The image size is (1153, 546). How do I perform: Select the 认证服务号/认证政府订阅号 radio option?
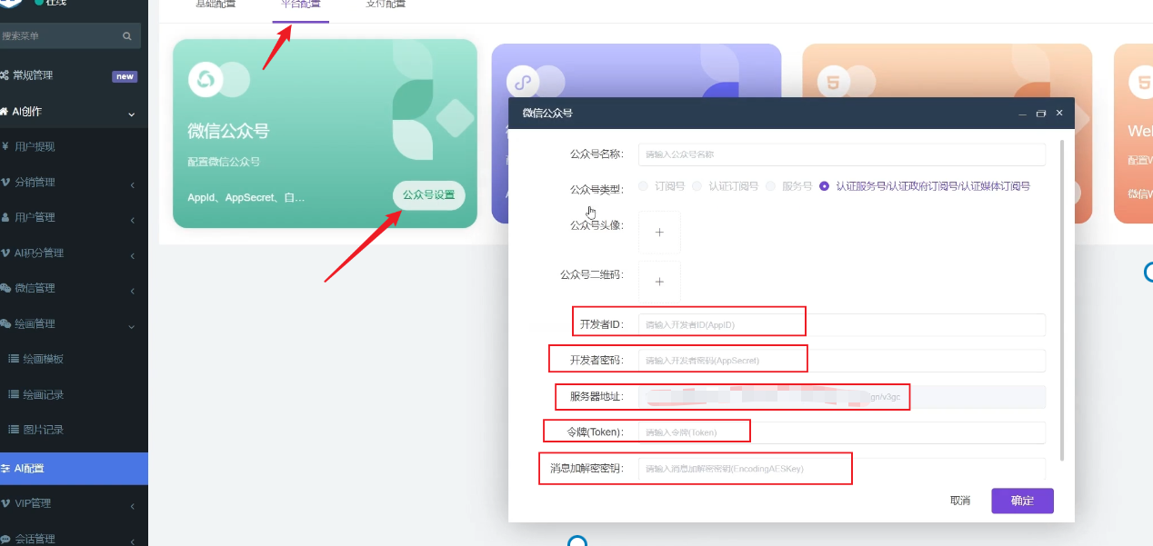tap(824, 185)
